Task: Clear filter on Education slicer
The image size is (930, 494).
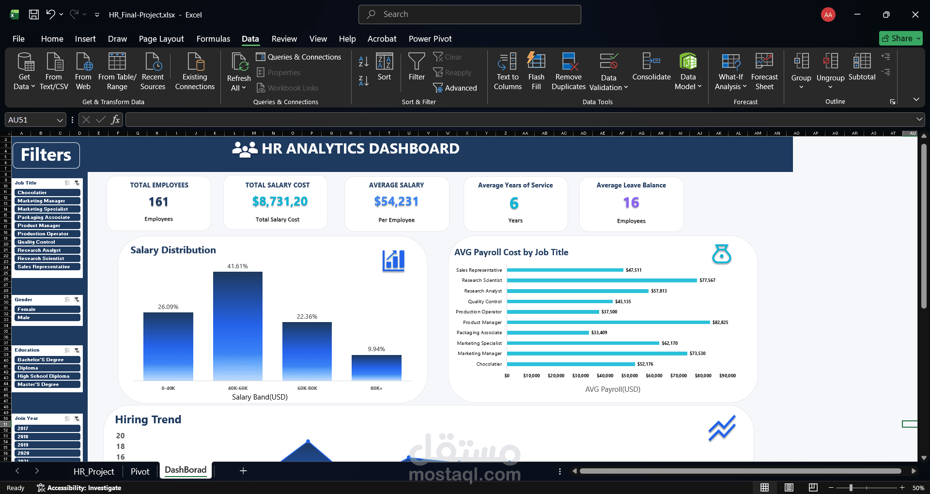Action: [77, 350]
